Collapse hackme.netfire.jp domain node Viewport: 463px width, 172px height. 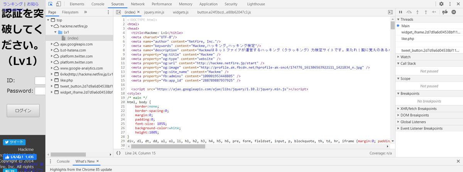pos(52,26)
